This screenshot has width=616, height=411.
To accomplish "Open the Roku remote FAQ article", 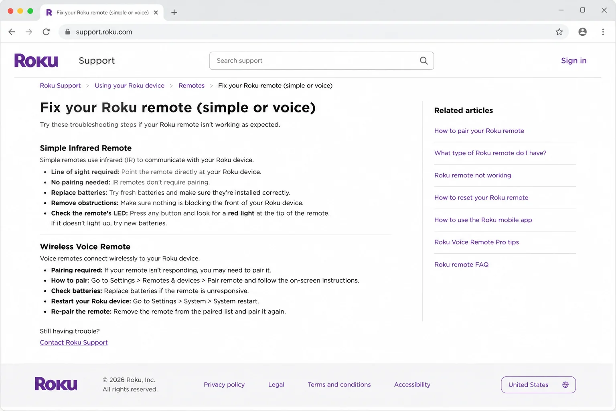I will tap(461, 265).
